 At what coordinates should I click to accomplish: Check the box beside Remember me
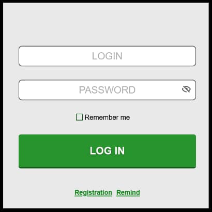(x=79, y=117)
